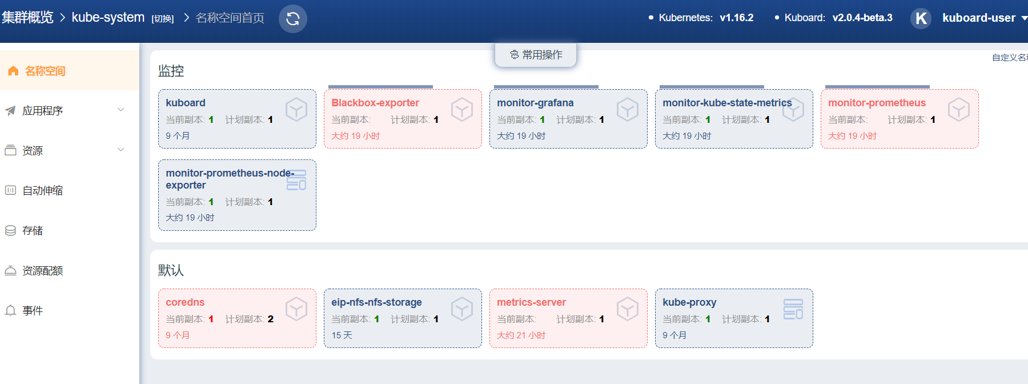The height and width of the screenshot is (384, 1028).
Task: Open the monitor-prometheus-node-exporter workload name
Action: (230, 179)
